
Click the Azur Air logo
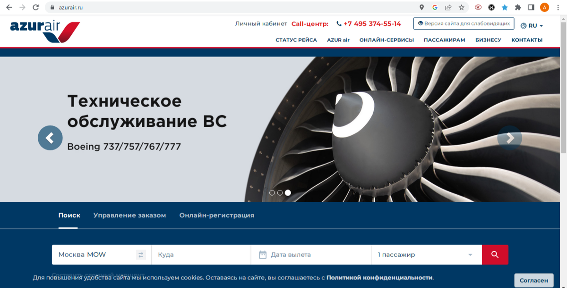click(45, 31)
